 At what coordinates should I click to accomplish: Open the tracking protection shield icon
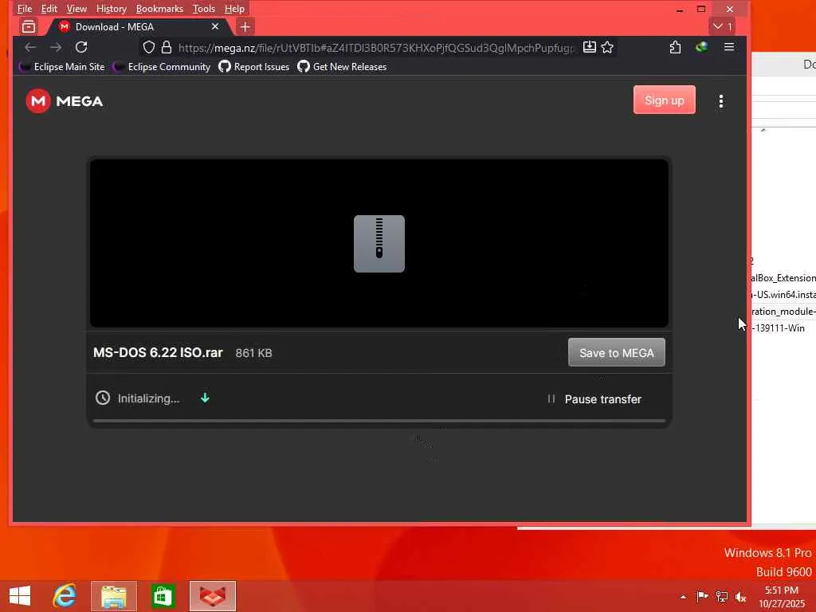tap(149, 47)
